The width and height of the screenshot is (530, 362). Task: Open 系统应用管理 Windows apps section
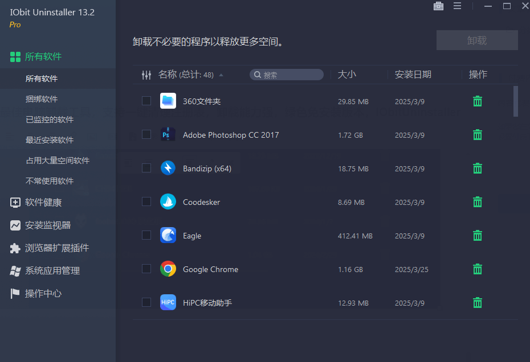(x=55, y=270)
